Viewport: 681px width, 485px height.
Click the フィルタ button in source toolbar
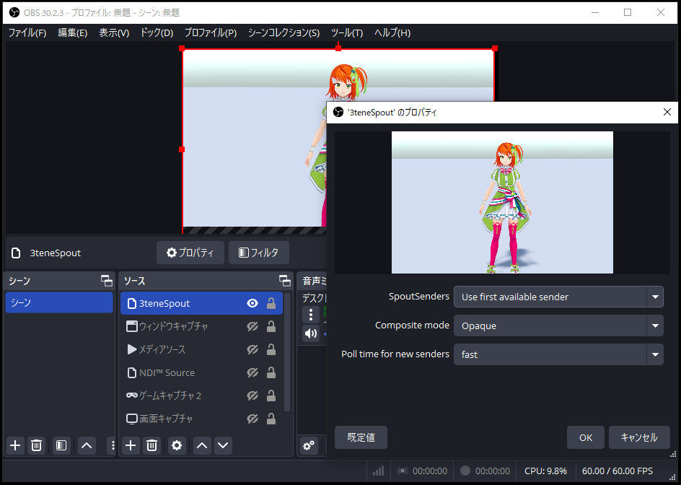pos(259,253)
